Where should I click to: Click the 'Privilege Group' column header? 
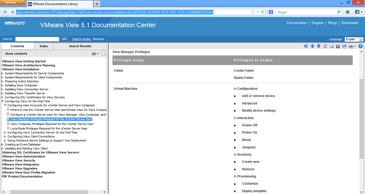tap(129, 60)
